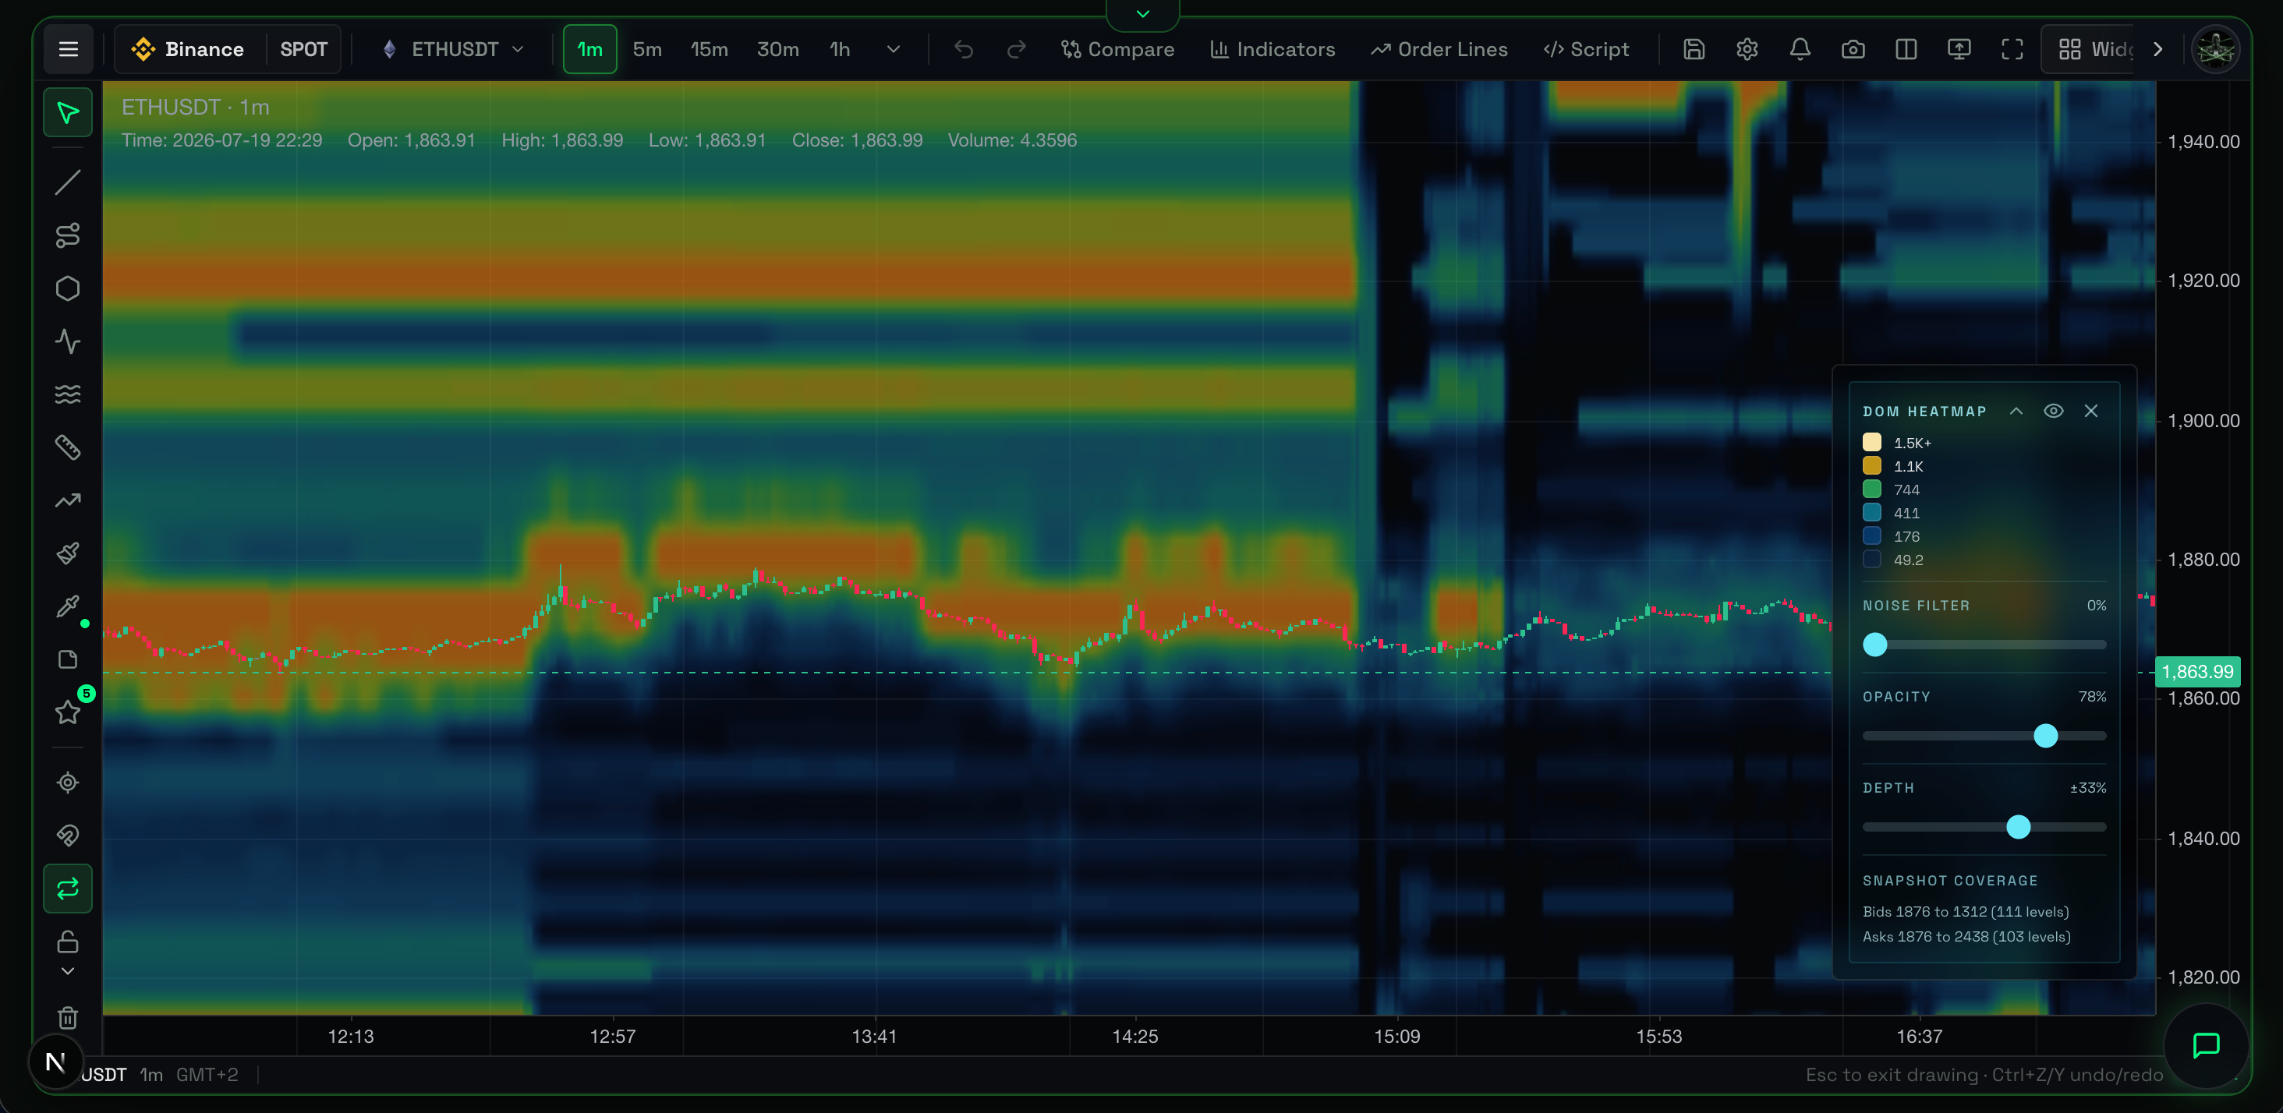Screen dimensions: 2283x1113
Task: Select the 15m timeframe
Action: click(x=709, y=50)
